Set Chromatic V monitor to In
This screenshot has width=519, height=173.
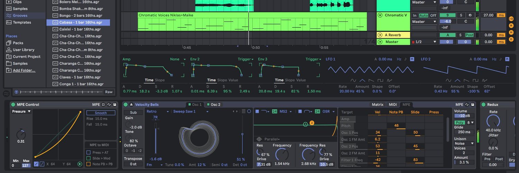pos(415,16)
